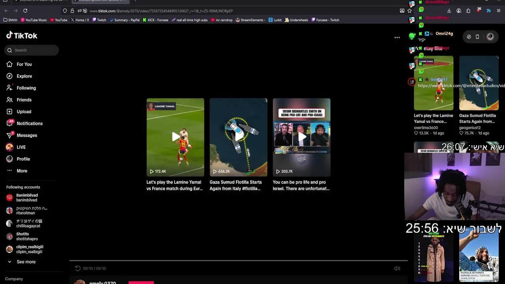Screen dimensions: 505x284
Task: Click the Search input field
Action: pyautogui.click(x=32, y=50)
